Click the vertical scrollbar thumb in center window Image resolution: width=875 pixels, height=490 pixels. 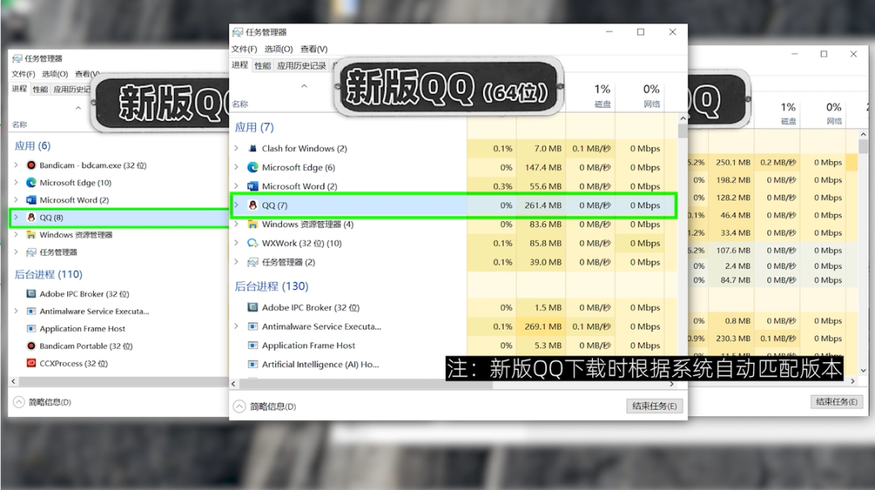pos(682,131)
